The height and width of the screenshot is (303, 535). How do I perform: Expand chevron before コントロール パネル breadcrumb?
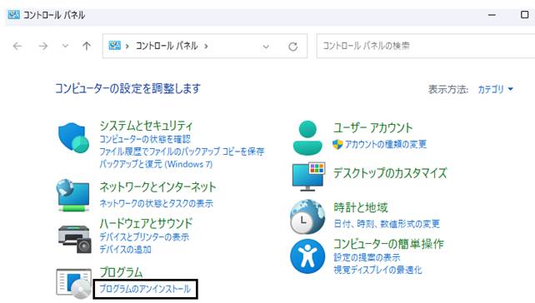pos(127,46)
